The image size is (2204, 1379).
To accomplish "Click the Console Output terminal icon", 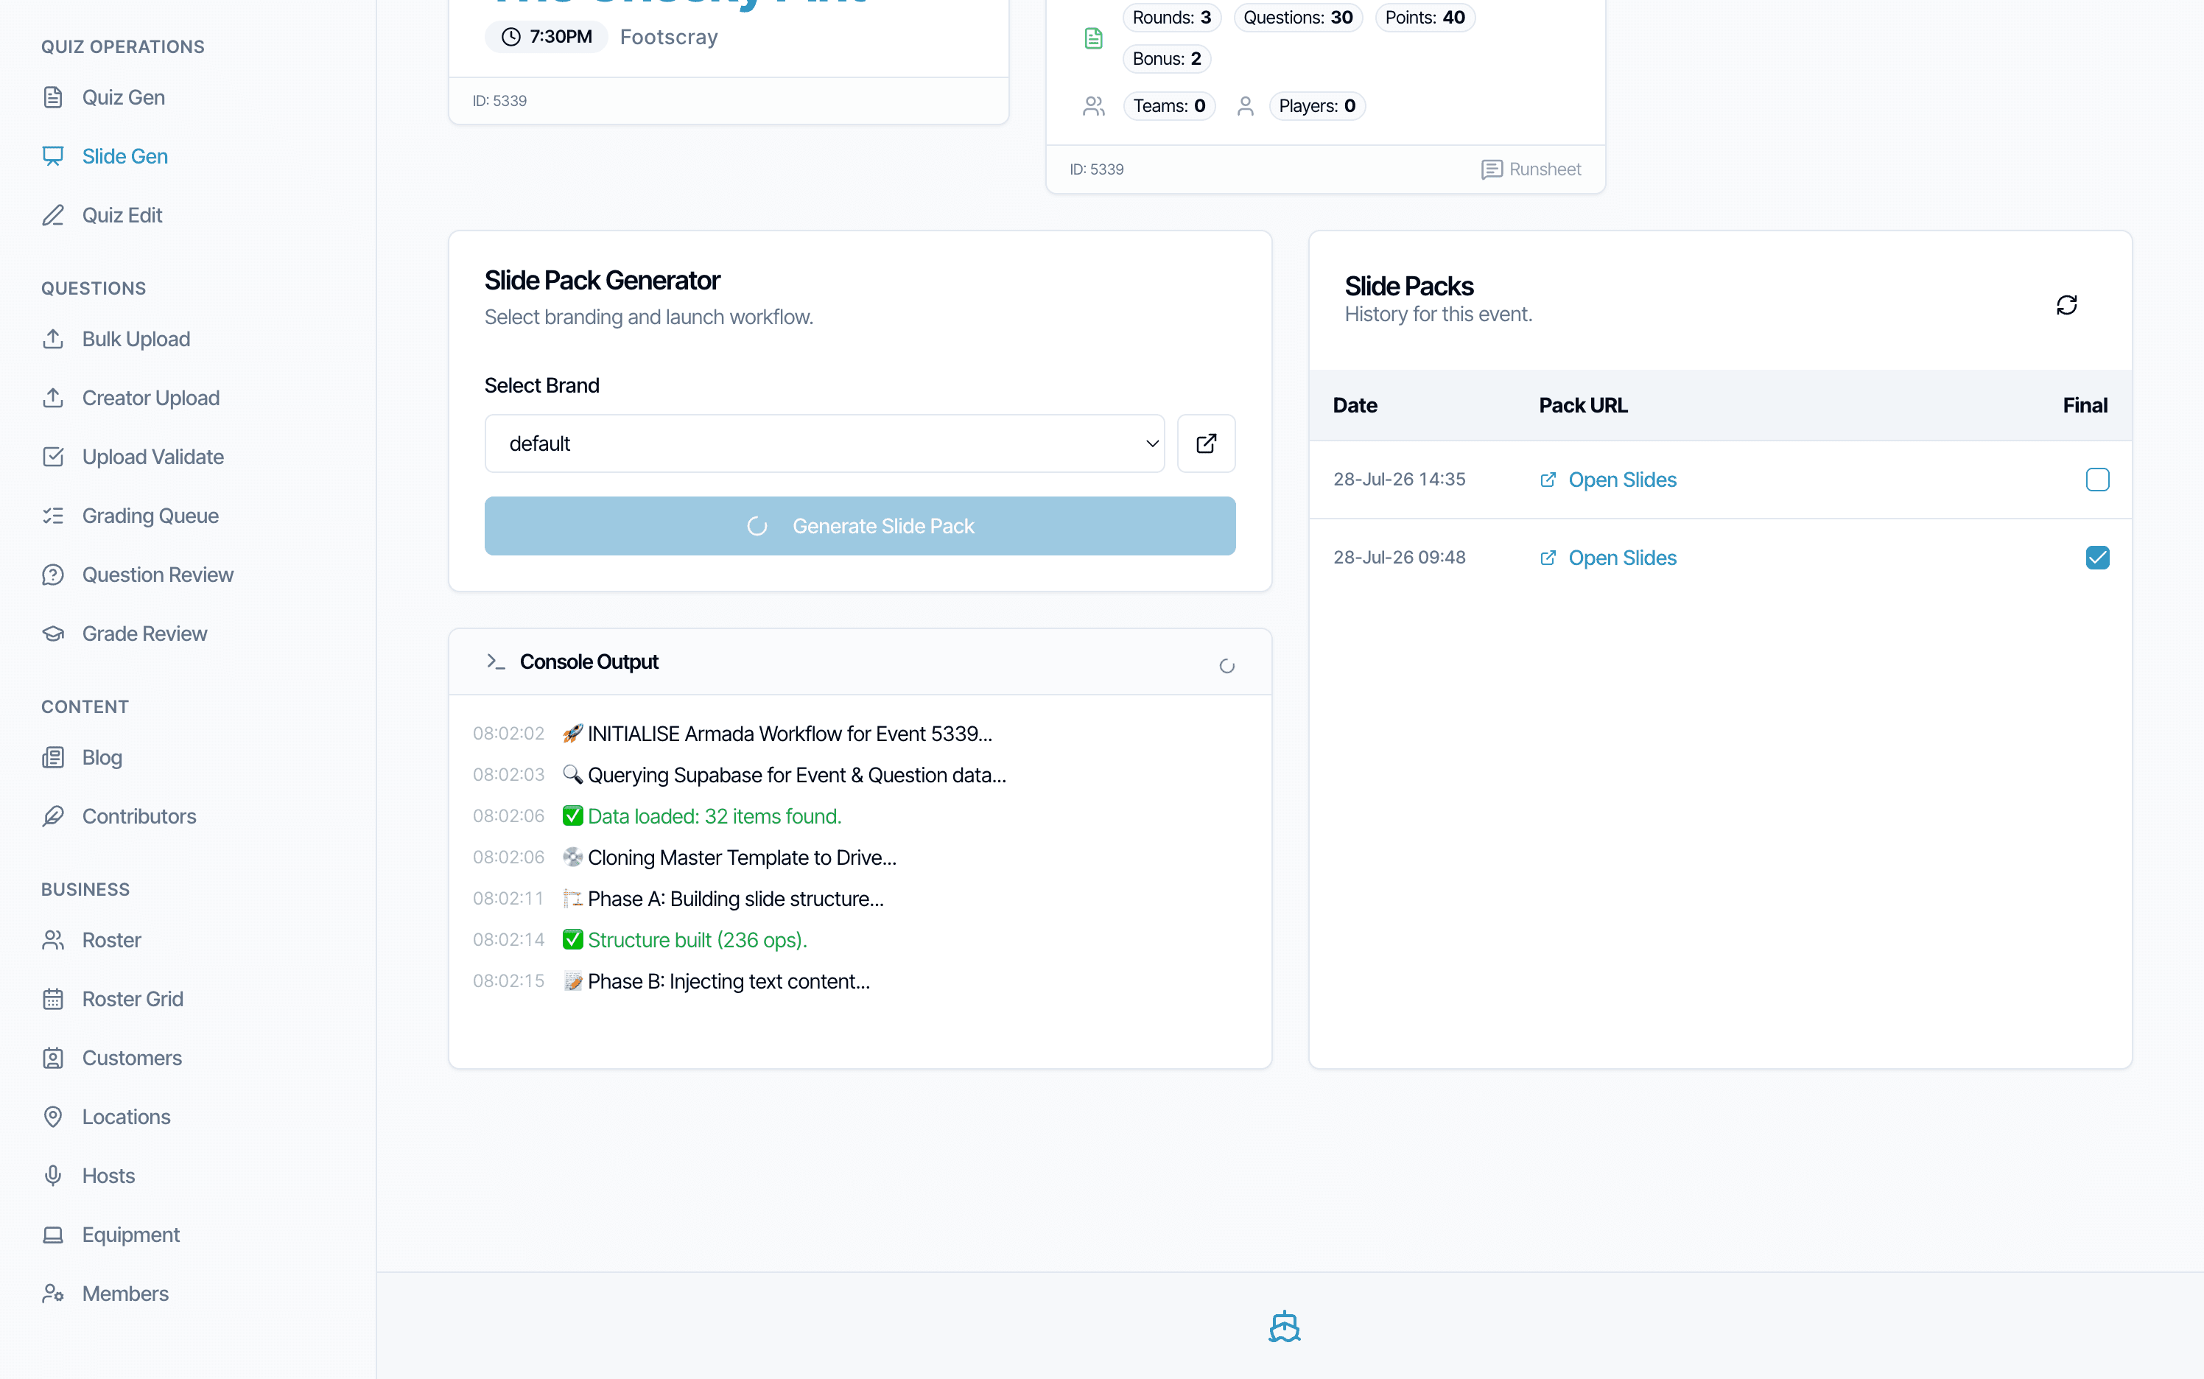I will 495,662.
